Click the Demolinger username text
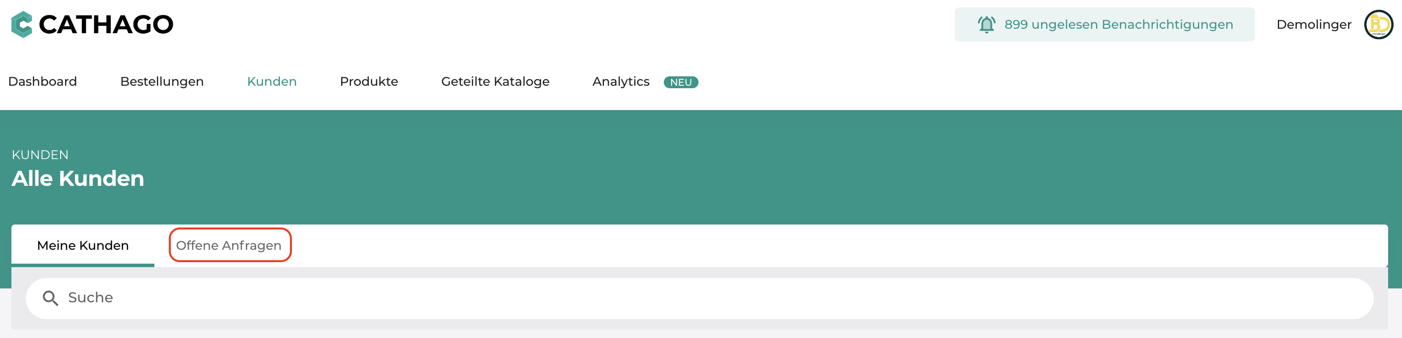This screenshot has width=1402, height=338. (x=1314, y=24)
